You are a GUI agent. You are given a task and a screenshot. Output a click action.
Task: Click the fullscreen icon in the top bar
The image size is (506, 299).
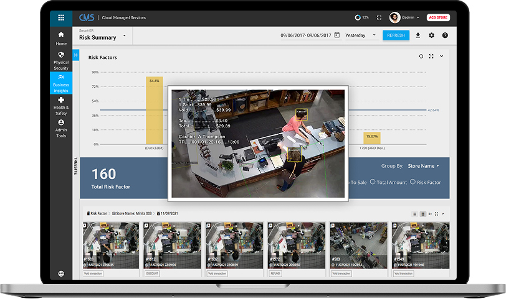379,17
